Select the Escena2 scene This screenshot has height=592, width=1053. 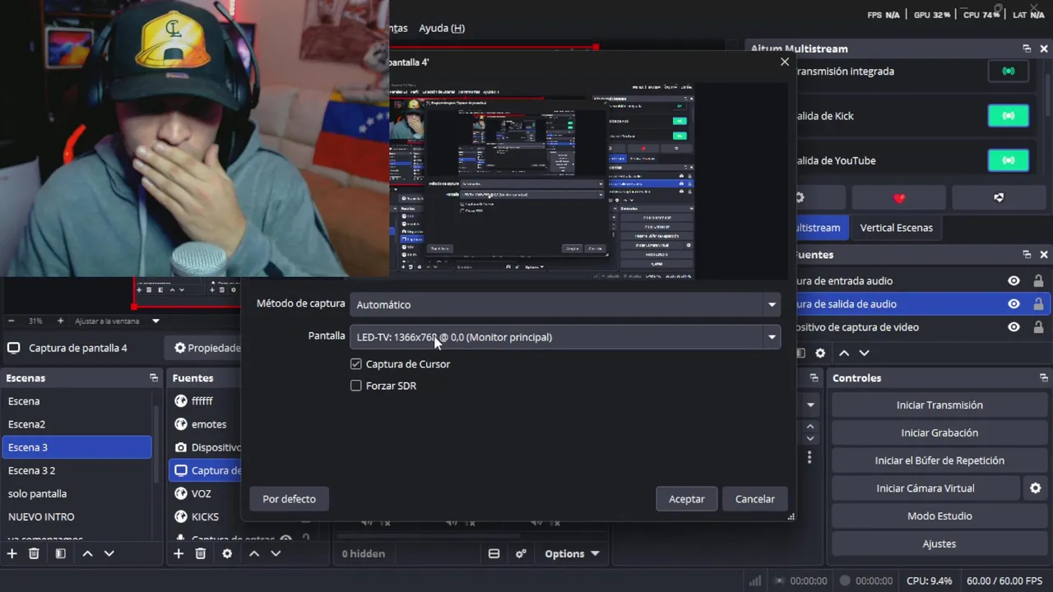point(77,424)
